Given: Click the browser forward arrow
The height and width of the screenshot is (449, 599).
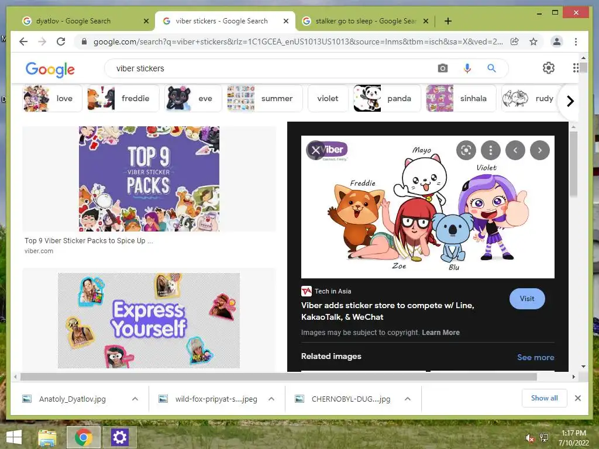Looking at the screenshot, I should pos(42,42).
